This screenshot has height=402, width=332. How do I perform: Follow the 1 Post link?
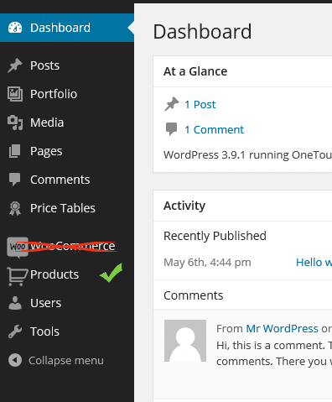tap(200, 105)
